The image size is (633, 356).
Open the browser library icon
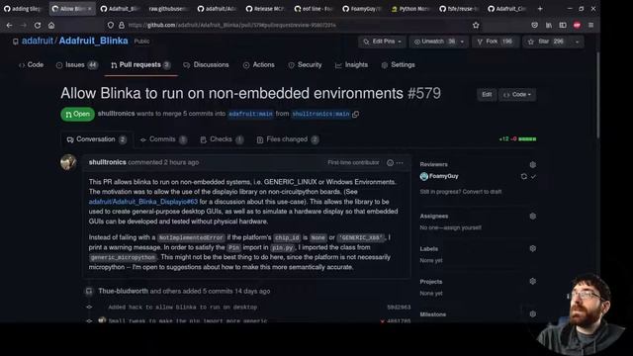point(549,25)
